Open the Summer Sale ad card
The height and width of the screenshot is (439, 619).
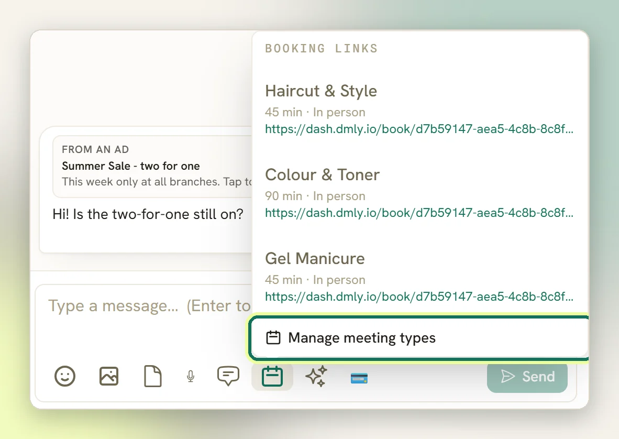pyautogui.click(x=152, y=166)
